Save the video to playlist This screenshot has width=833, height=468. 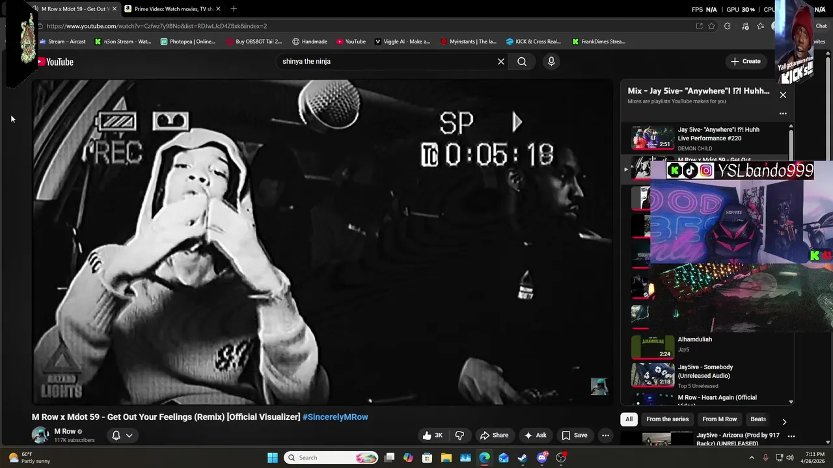pos(575,435)
